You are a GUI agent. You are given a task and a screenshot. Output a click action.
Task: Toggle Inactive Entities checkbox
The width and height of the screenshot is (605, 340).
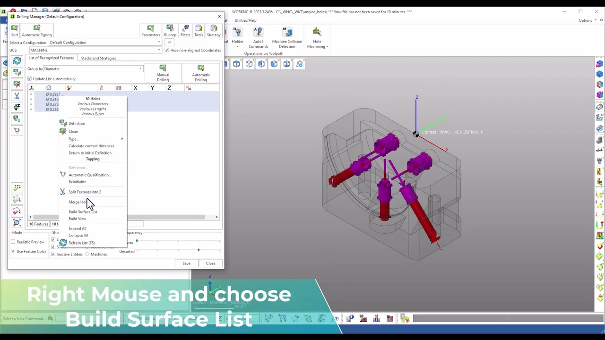[x=53, y=254]
